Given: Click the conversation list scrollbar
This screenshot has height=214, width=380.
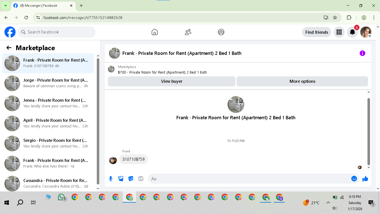Looking at the screenshot, I should pos(98,121).
